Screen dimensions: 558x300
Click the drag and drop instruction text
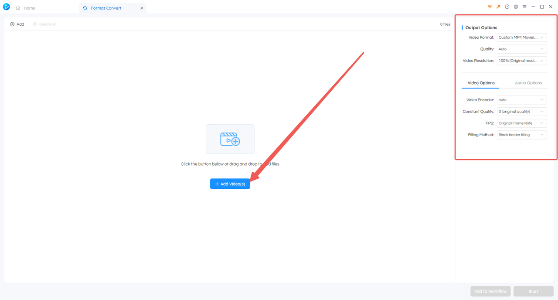230,164
